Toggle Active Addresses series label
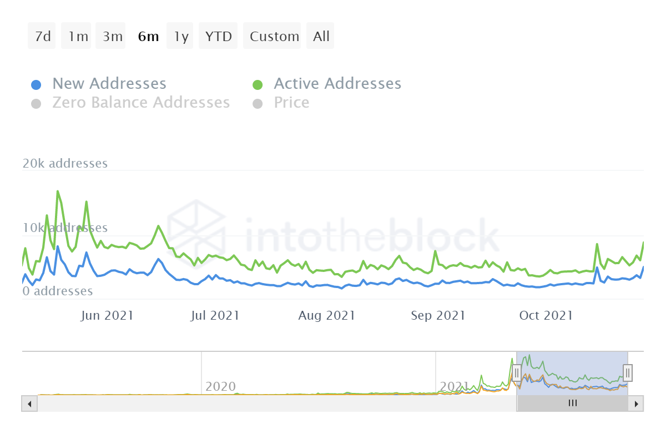Screen dimensions: 666x444 337,84
